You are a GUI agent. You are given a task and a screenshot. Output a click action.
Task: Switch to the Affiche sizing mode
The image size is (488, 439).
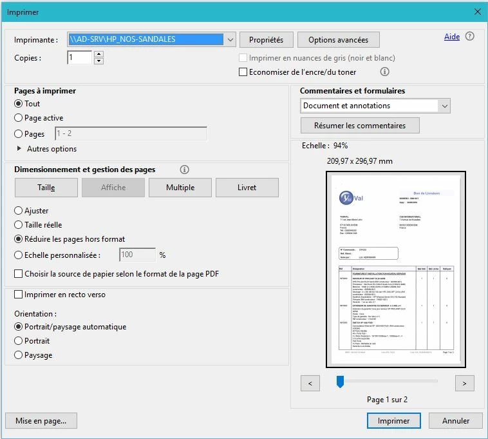point(113,188)
